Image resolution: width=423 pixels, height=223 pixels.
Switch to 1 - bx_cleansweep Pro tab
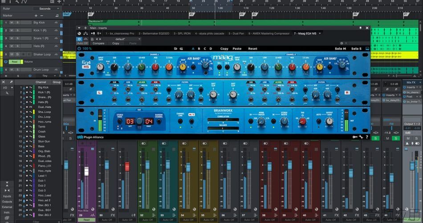[x=120, y=33]
